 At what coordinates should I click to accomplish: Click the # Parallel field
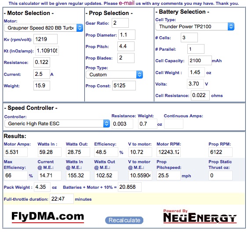click(196, 49)
